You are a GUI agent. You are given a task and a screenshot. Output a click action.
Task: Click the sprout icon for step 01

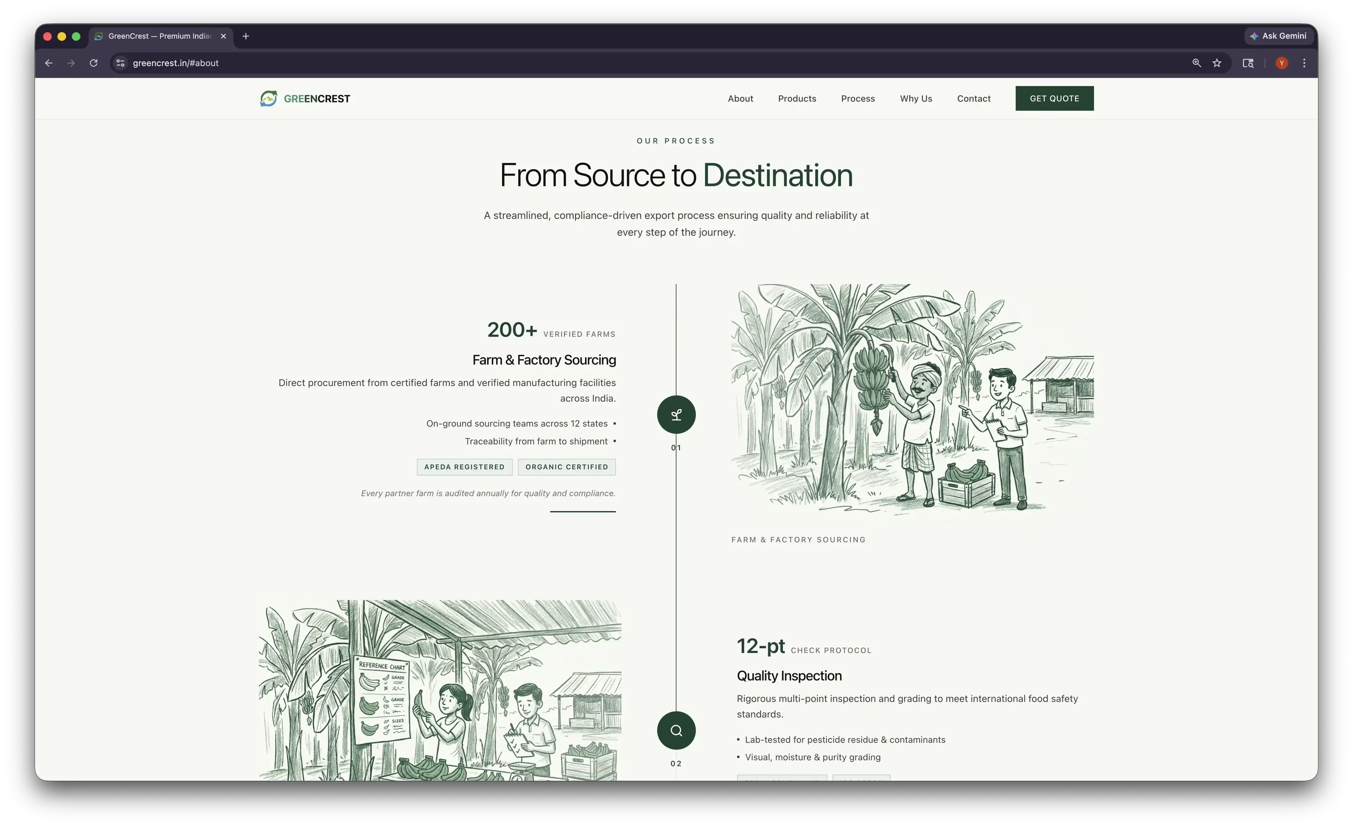coord(676,414)
